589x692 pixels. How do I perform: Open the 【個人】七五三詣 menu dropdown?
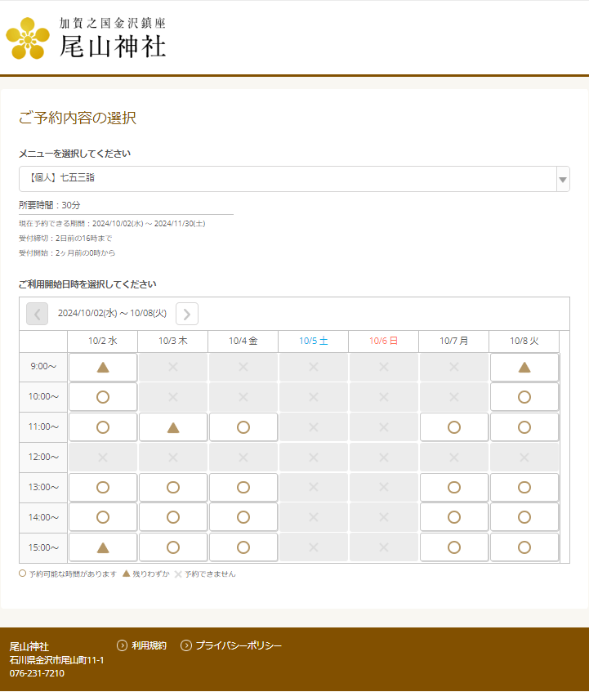click(286, 179)
